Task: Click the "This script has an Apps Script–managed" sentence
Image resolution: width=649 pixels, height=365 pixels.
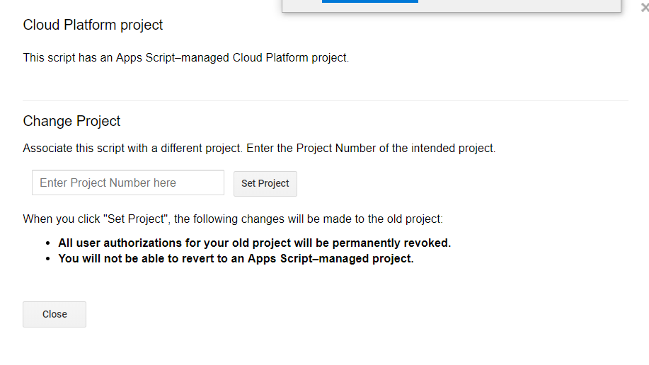Action: tap(127, 58)
